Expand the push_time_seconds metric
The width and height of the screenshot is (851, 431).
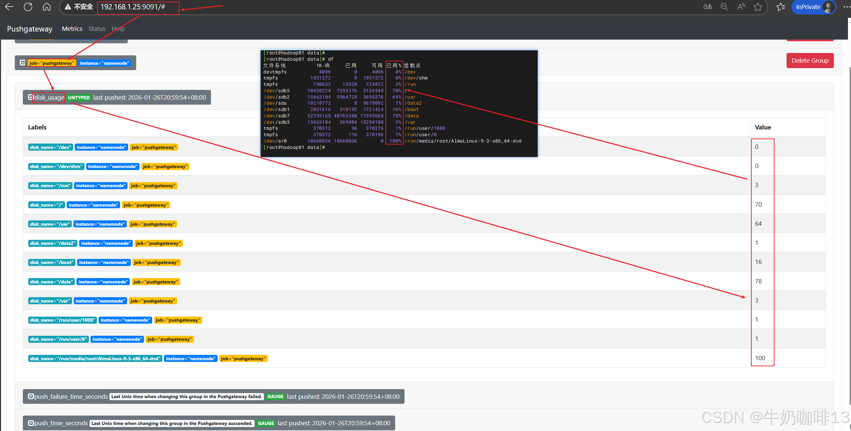coord(31,423)
